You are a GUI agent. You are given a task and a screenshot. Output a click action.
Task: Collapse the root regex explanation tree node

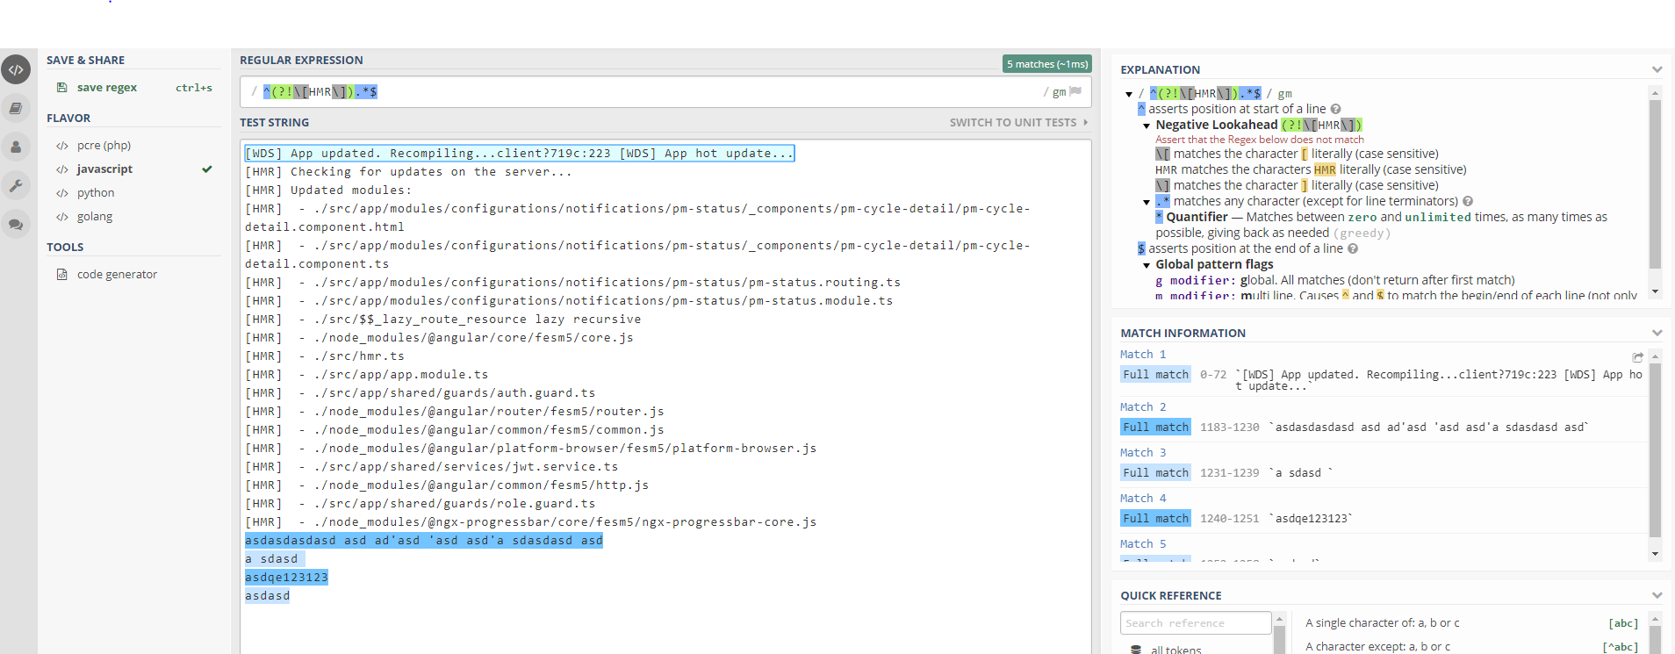(1128, 94)
